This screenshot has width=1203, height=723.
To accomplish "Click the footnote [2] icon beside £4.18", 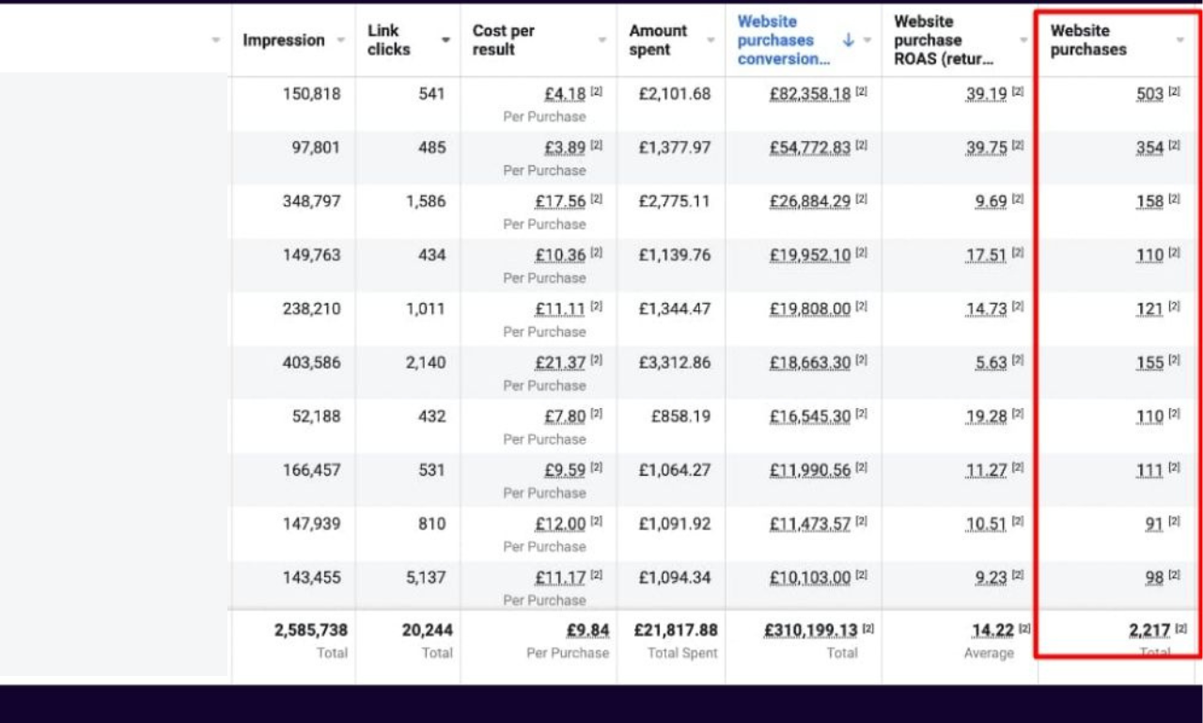I will (x=597, y=92).
